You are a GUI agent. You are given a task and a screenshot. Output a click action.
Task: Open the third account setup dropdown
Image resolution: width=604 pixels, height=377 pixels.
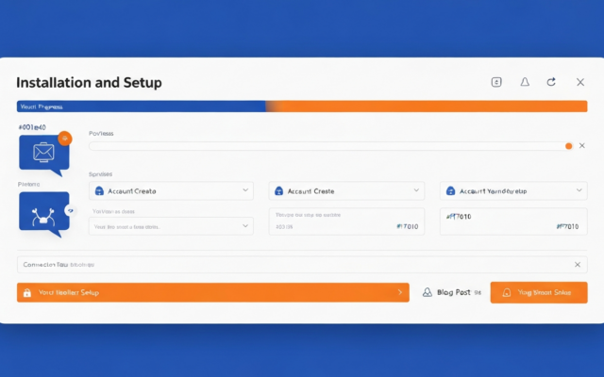579,190
